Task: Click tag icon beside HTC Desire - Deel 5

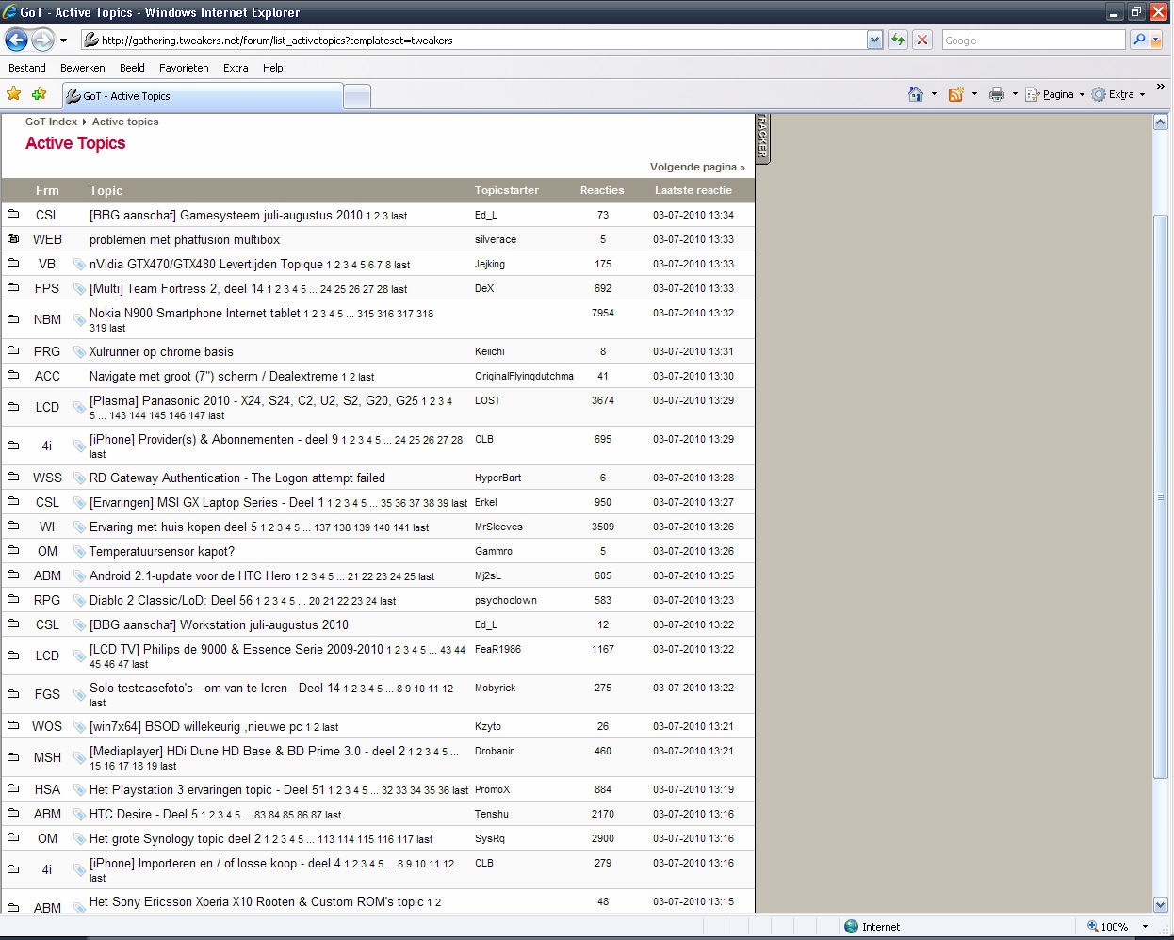Action: pyautogui.click(x=79, y=814)
